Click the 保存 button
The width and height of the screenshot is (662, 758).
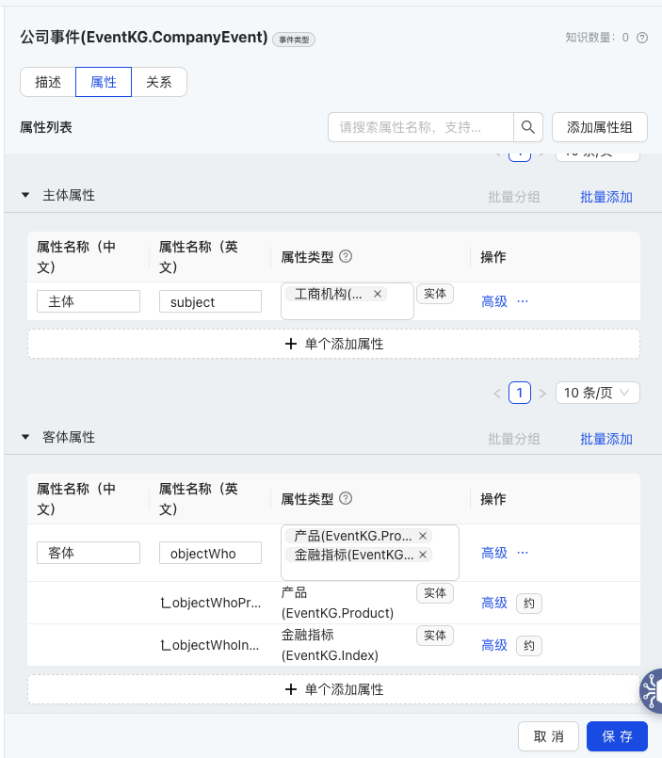click(x=617, y=736)
